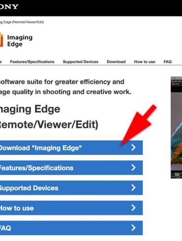Click the kingfisher screenshot thumbnail
Viewport: 182px width, 241px height.
[x=176, y=127]
